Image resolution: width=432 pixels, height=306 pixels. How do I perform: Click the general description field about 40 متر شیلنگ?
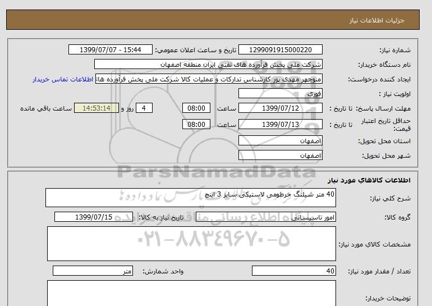tap(191, 198)
